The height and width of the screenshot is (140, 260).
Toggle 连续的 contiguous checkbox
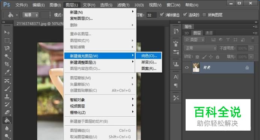click(x=185, y=15)
